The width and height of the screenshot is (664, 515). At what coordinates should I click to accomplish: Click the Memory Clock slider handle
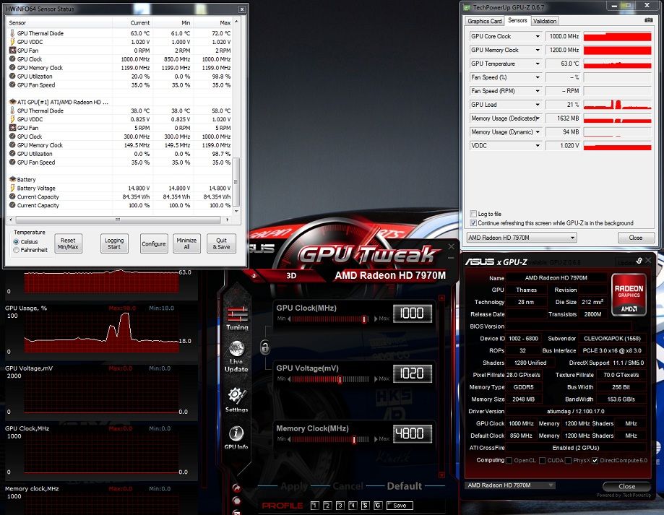[354, 439]
